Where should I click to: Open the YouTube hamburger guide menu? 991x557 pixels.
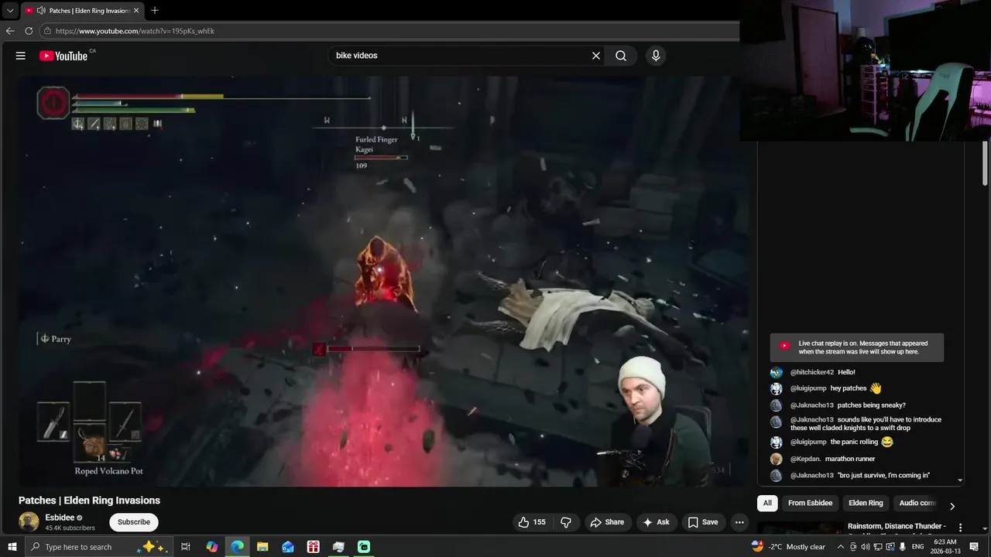(x=21, y=56)
